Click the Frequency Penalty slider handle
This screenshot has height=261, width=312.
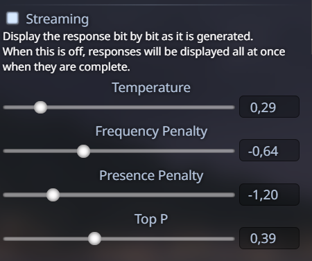[x=83, y=151]
